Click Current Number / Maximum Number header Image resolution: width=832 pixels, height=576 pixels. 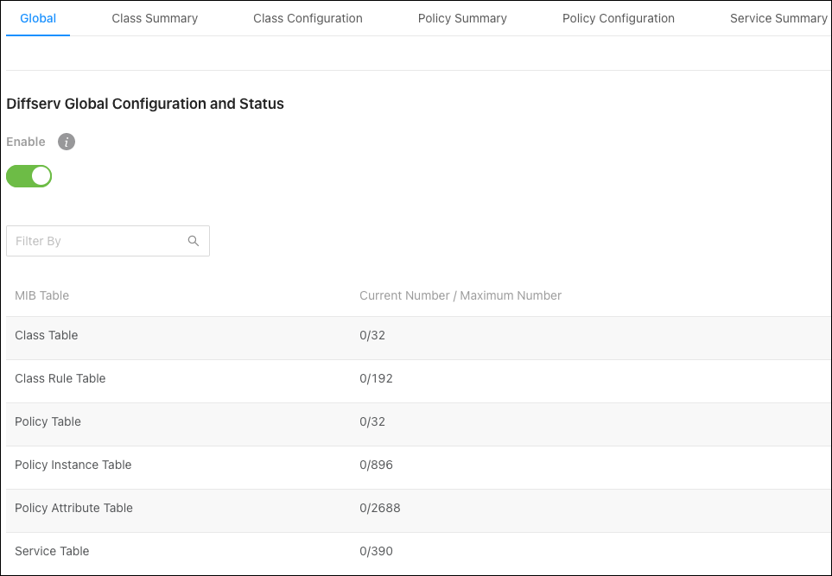coord(460,295)
